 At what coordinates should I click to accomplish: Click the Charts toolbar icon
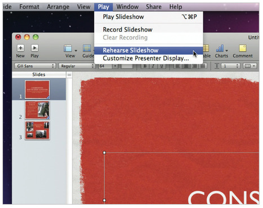point(220,48)
